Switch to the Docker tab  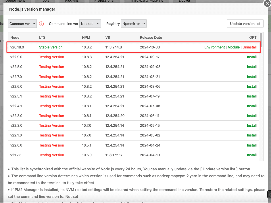pos(184,1)
